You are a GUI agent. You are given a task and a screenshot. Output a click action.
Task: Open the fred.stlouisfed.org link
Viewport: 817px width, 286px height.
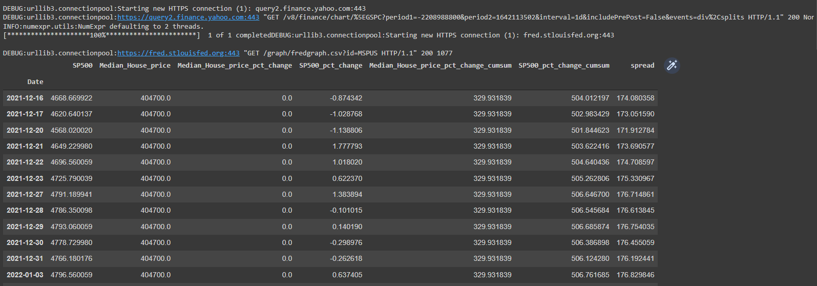tap(178, 53)
